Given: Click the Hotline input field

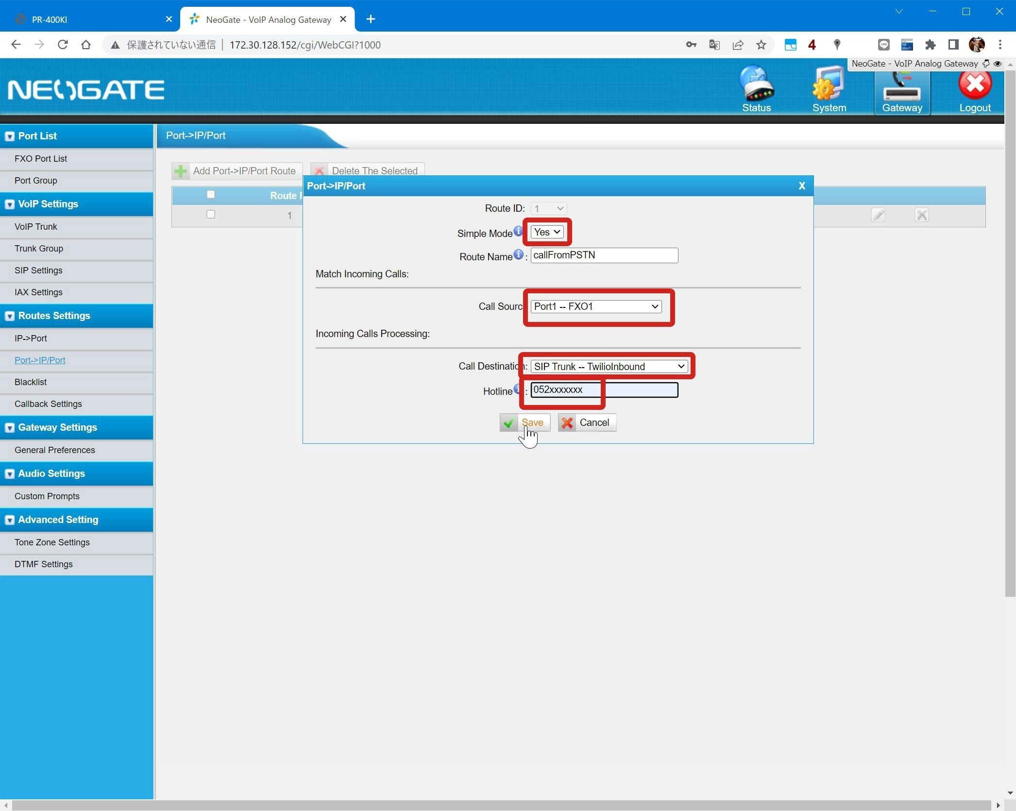Looking at the screenshot, I should click(x=604, y=390).
